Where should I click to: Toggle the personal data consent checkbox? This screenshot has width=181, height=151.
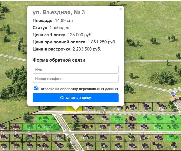pyautogui.click(x=36, y=88)
